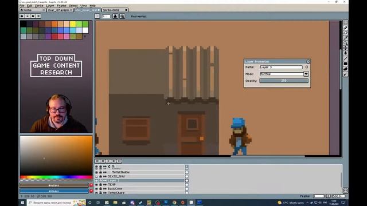Image resolution: width=367 pixels, height=206 pixels.
Task: Open the blend Mode dropdown arrow
Action: click(306, 74)
